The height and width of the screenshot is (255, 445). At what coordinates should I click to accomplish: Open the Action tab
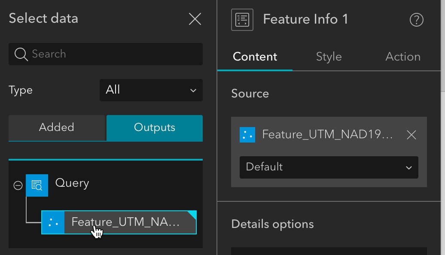point(402,57)
